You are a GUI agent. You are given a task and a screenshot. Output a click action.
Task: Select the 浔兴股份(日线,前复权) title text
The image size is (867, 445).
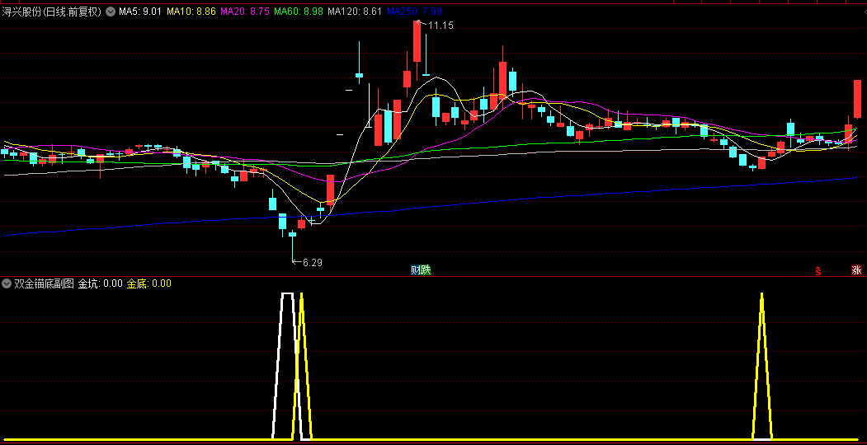tap(52, 11)
